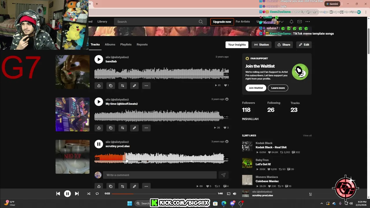
Task: Expand Windows system tray hidden icons chevron
Action: 322,203
